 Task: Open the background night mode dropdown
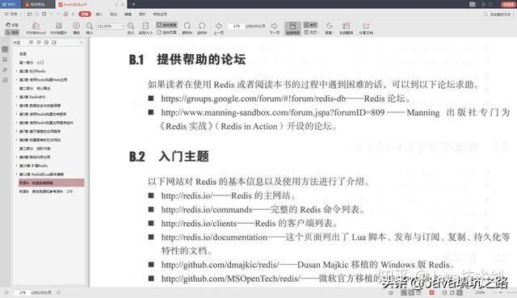click(x=329, y=28)
